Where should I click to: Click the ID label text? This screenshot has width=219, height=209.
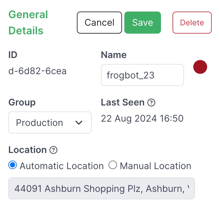pos(13,55)
